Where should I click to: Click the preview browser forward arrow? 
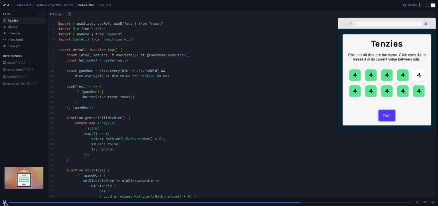346,24
